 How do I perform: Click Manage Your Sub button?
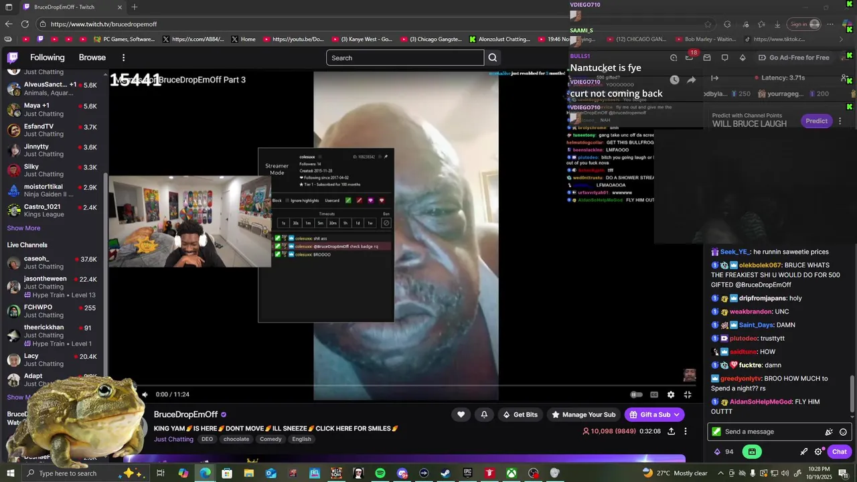pyautogui.click(x=583, y=415)
